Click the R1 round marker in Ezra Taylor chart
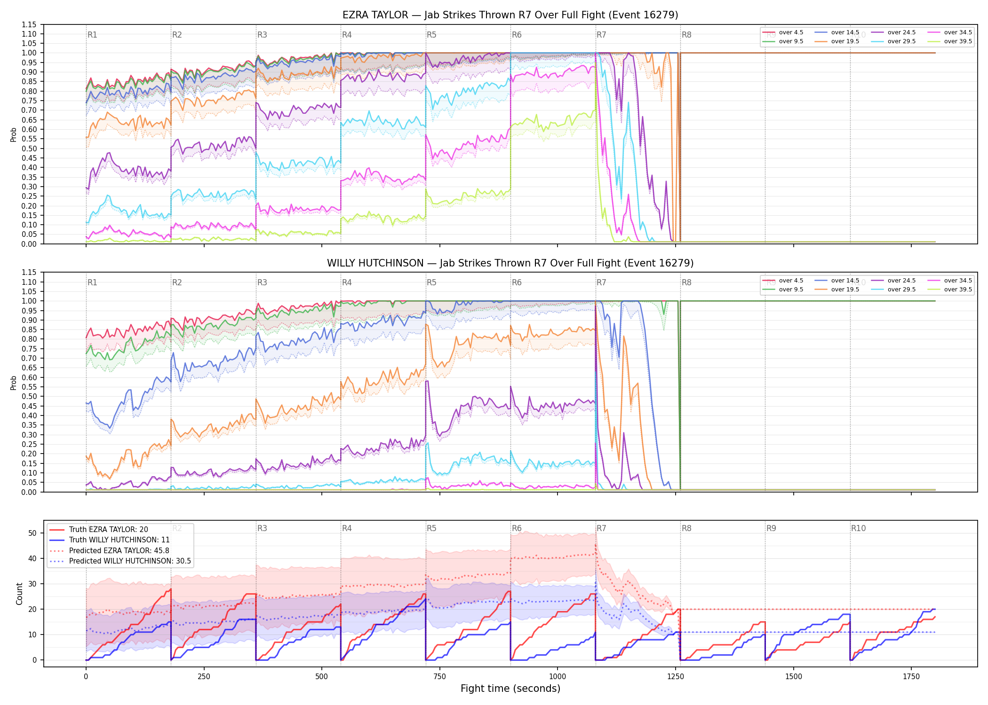The width and height of the screenshot is (988, 705). pos(92,35)
